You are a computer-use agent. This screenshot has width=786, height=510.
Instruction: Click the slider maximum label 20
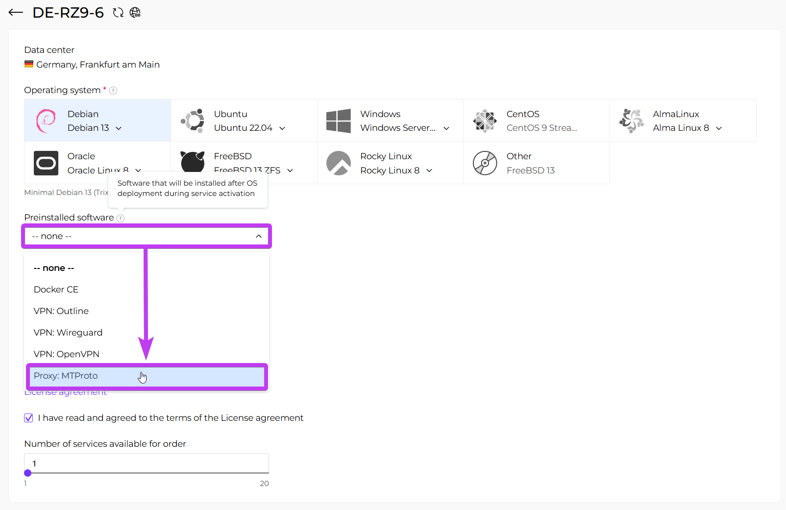(264, 484)
